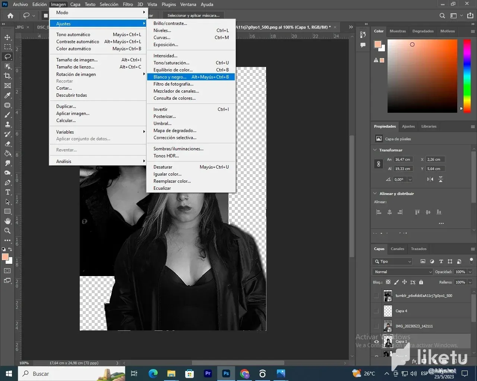Click flip horizontal in Transformar section

coord(430,179)
